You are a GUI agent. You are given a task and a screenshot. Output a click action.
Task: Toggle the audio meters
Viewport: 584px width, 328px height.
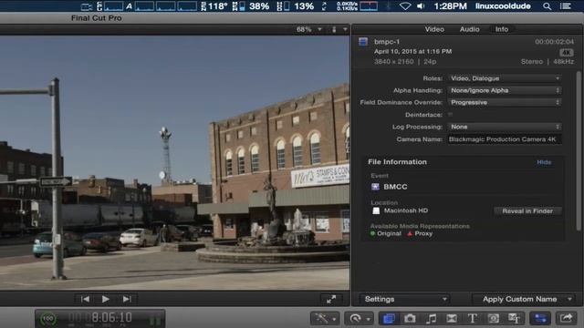(155, 320)
